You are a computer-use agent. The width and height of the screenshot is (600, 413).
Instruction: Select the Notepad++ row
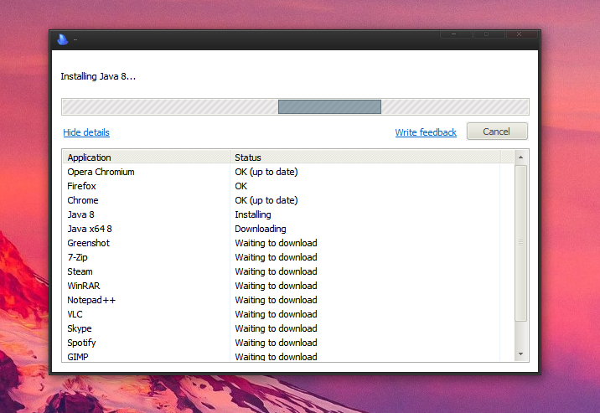282,300
